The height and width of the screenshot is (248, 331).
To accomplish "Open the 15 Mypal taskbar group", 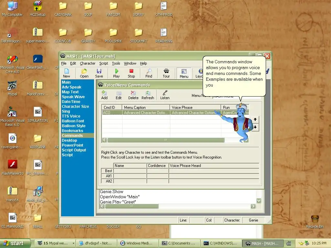I will [54, 243].
